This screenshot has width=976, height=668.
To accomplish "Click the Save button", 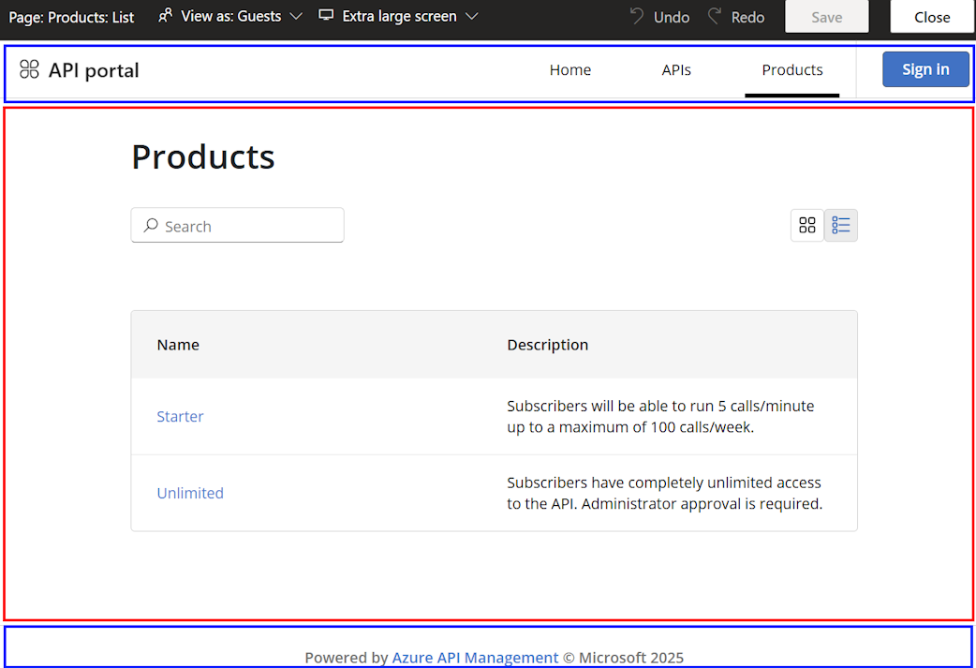I will [x=826, y=16].
